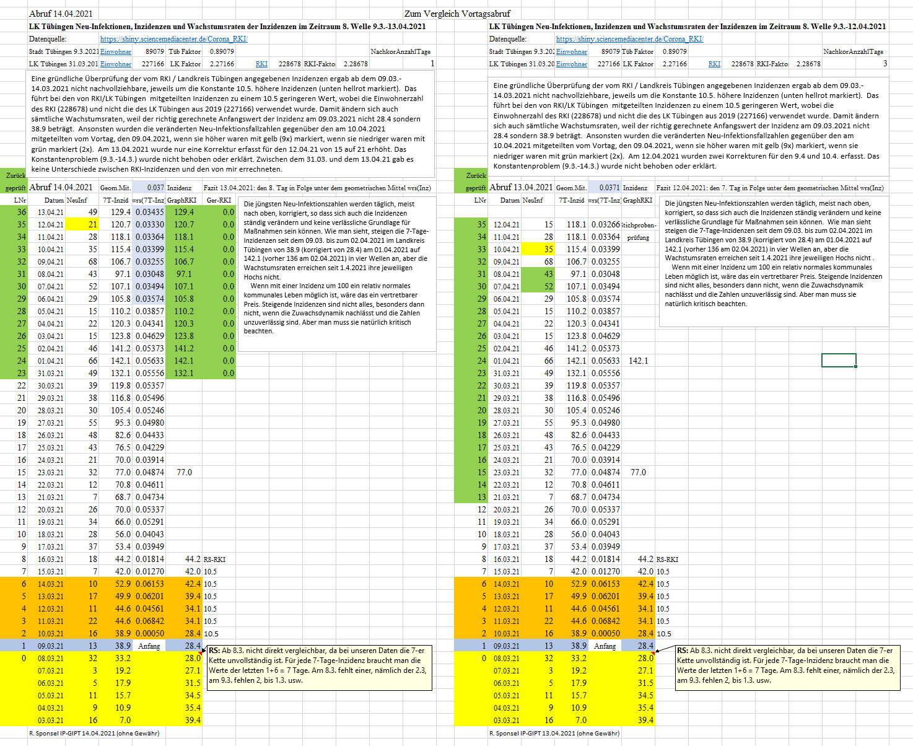Select left yellow date cell 03.03.21
913x746 pixels.
(47, 720)
